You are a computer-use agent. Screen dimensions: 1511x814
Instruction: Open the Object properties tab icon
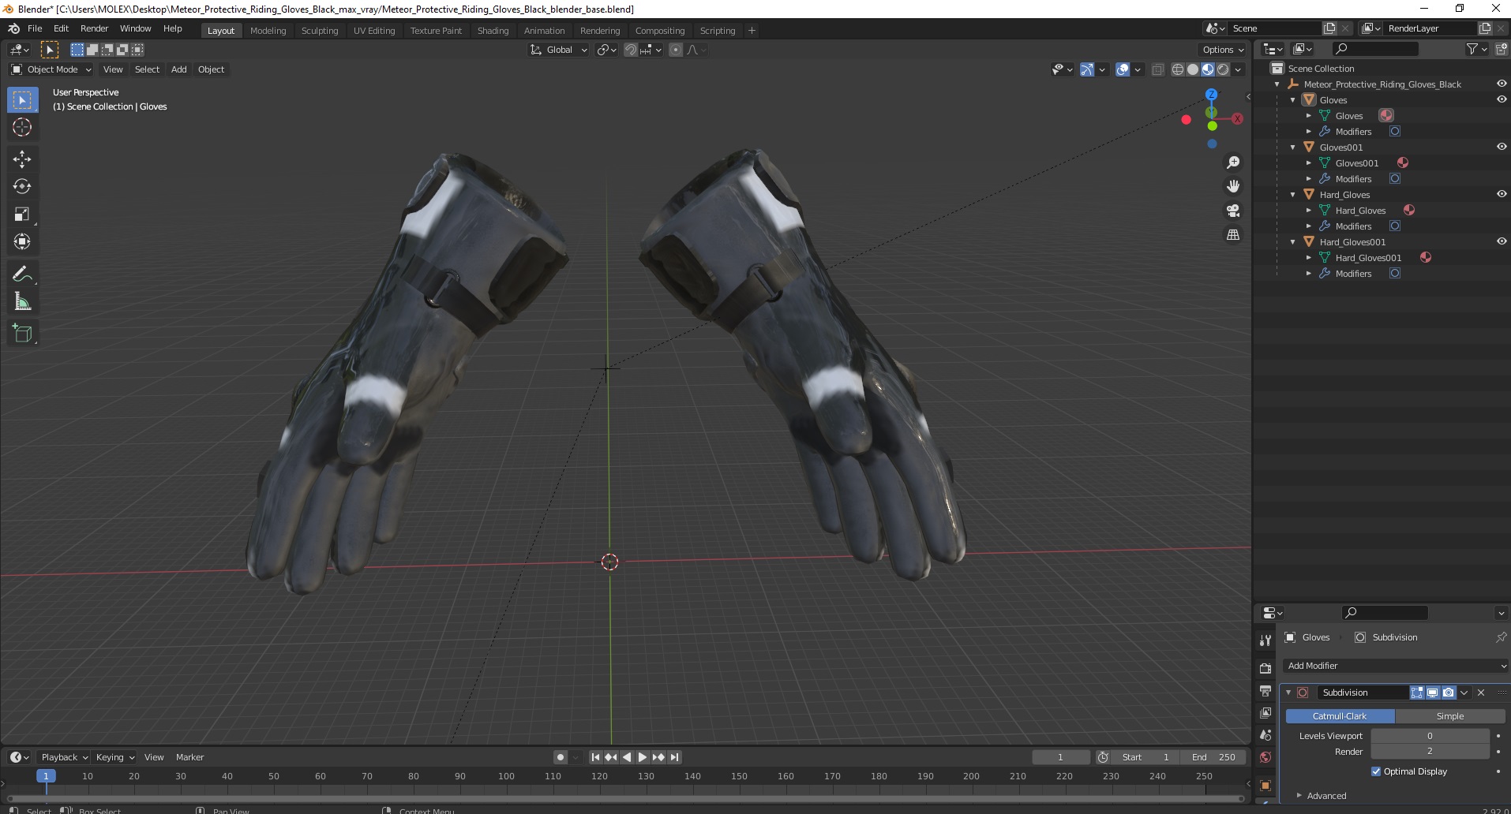pyautogui.click(x=1265, y=786)
